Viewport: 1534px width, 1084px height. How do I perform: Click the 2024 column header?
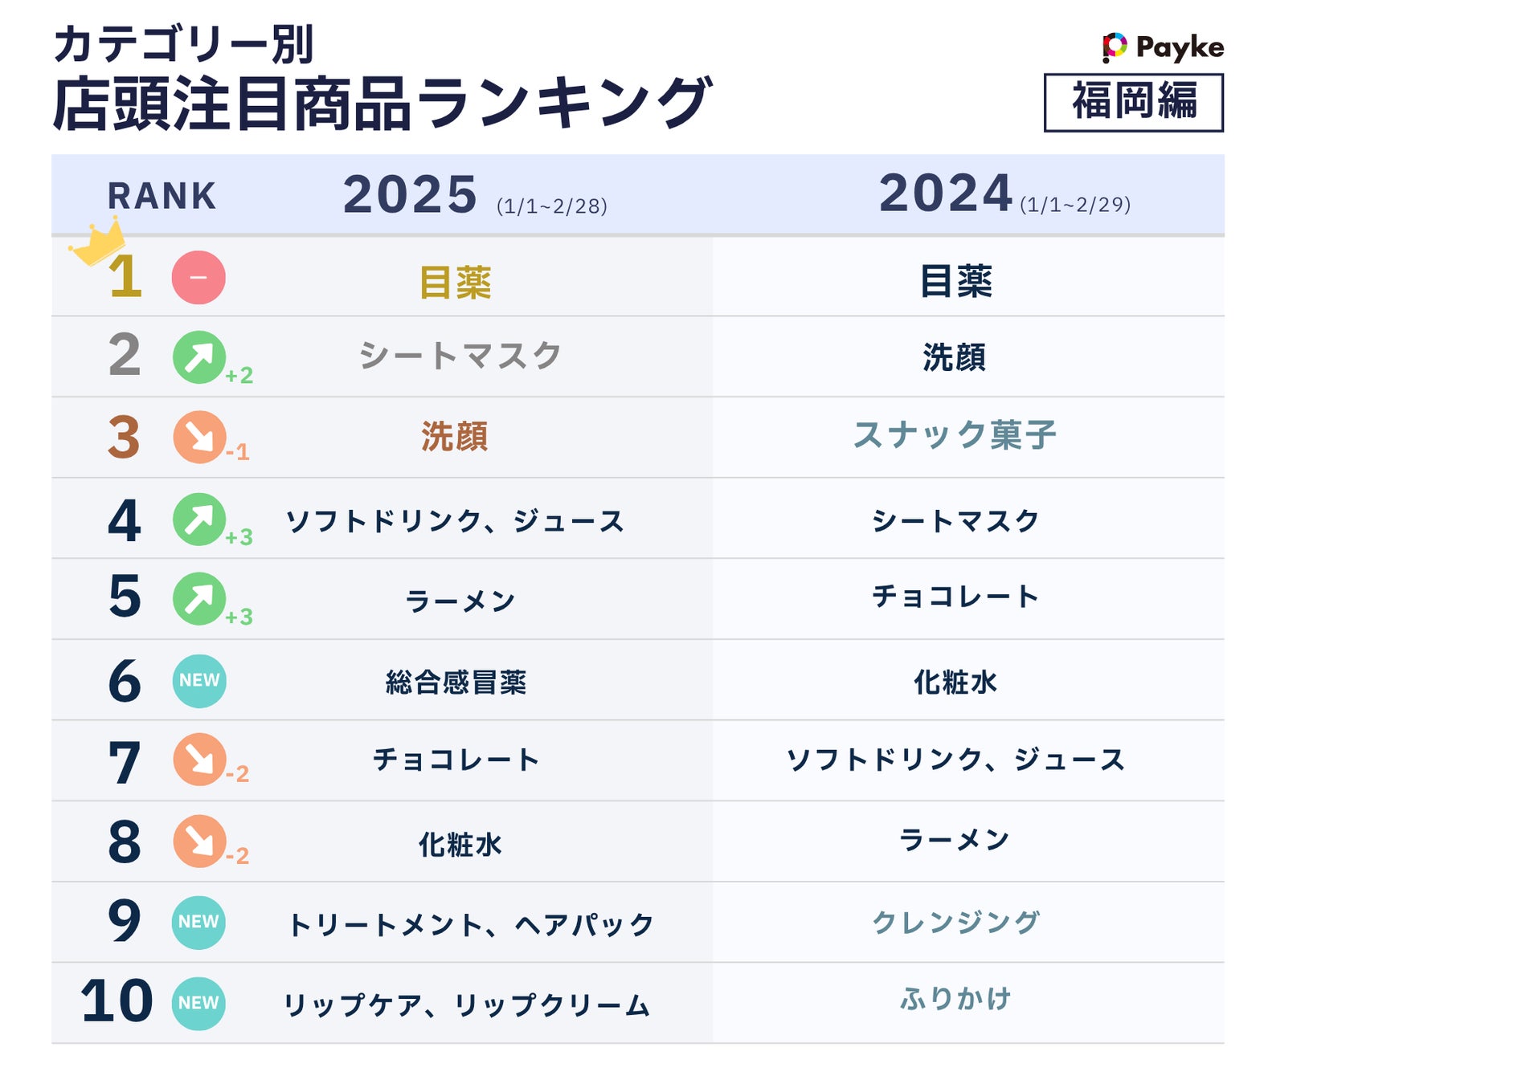point(945,194)
